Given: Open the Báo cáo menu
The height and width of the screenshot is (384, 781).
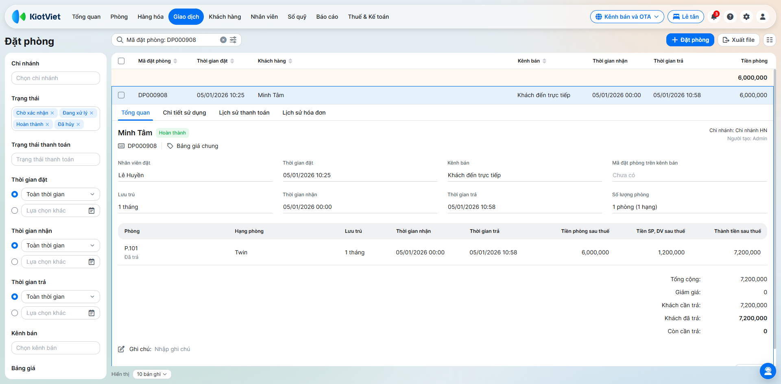Looking at the screenshot, I should pos(327,17).
